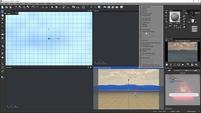
Task: Click the frame selection icon in Camera Control
Action: click(175, 65)
